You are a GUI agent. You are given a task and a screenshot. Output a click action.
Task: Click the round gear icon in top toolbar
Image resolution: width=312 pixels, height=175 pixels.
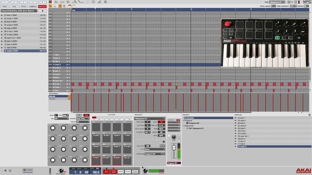(x=105, y=2)
